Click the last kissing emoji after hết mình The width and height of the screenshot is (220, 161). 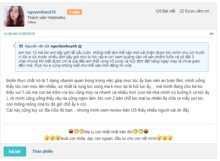tap(170, 138)
